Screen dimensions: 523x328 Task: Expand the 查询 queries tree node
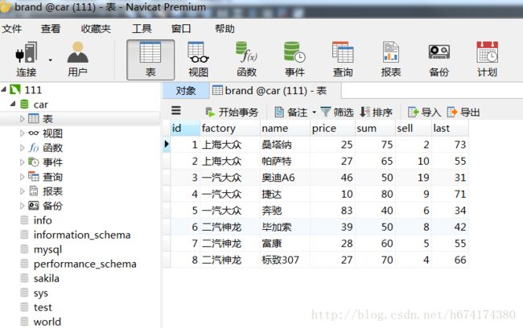[22, 177]
